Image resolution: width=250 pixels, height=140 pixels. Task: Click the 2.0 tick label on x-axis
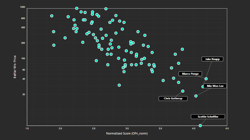click(x=61, y=129)
